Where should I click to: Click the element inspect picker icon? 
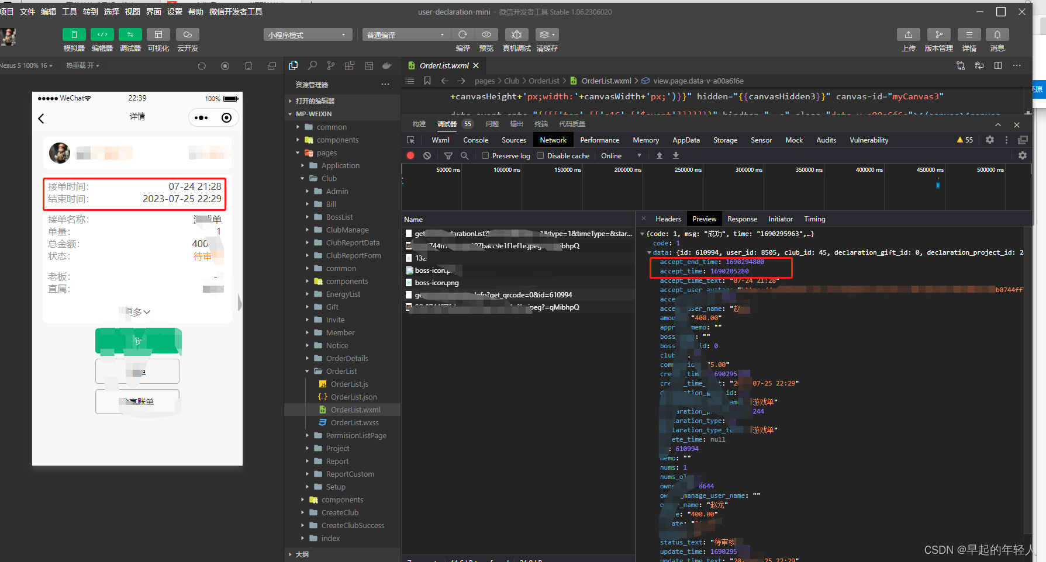pos(411,140)
